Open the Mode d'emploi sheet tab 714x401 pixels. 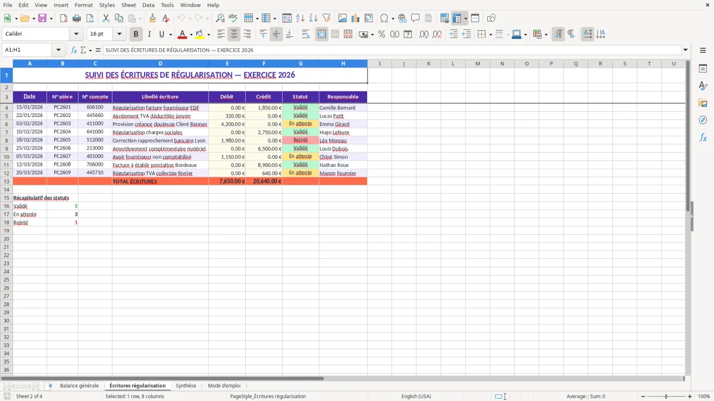pos(224,386)
